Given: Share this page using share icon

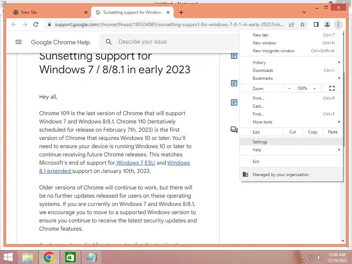Looking at the screenshot, I should [x=291, y=24].
